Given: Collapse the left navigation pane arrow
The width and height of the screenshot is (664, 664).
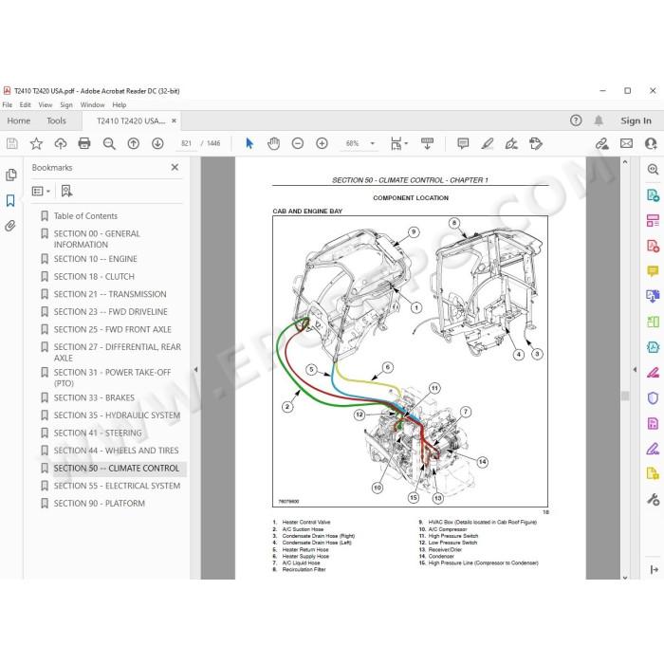Looking at the screenshot, I should click(x=195, y=369).
